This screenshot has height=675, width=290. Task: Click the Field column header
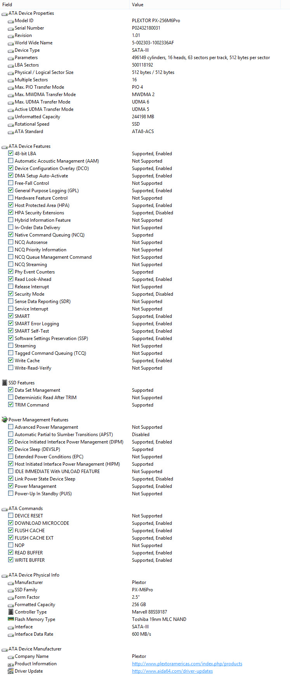click(65, 5)
